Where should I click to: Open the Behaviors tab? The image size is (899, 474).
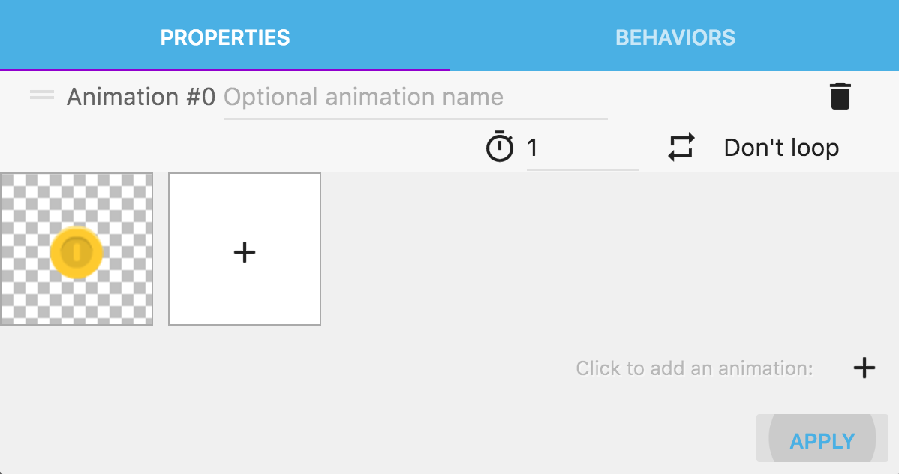[x=675, y=37]
